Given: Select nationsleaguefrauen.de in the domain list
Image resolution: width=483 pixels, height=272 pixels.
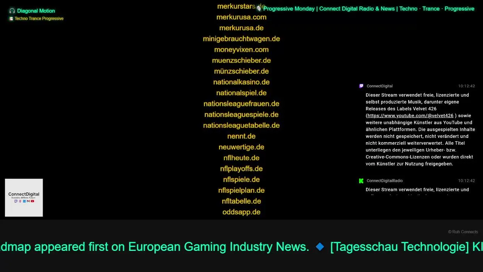Looking at the screenshot, I should (x=241, y=104).
